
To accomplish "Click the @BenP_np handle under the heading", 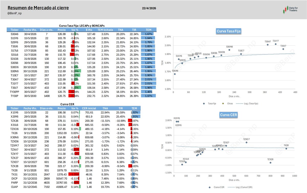I will (x=15, y=13).
